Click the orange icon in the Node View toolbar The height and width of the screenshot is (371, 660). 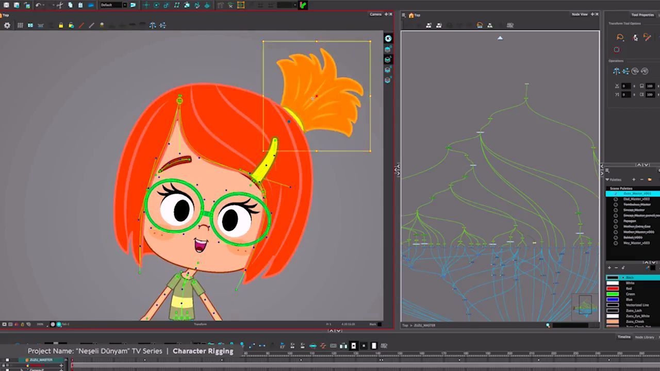coord(480,25)
